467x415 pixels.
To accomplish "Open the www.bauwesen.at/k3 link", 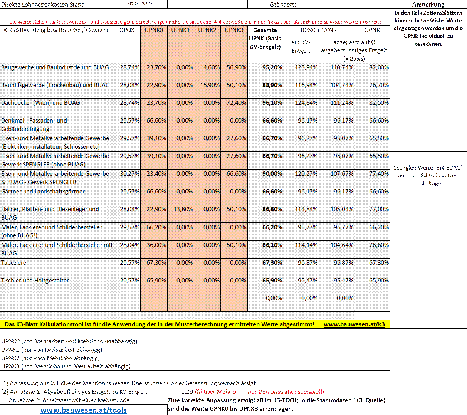I will 354,324.
